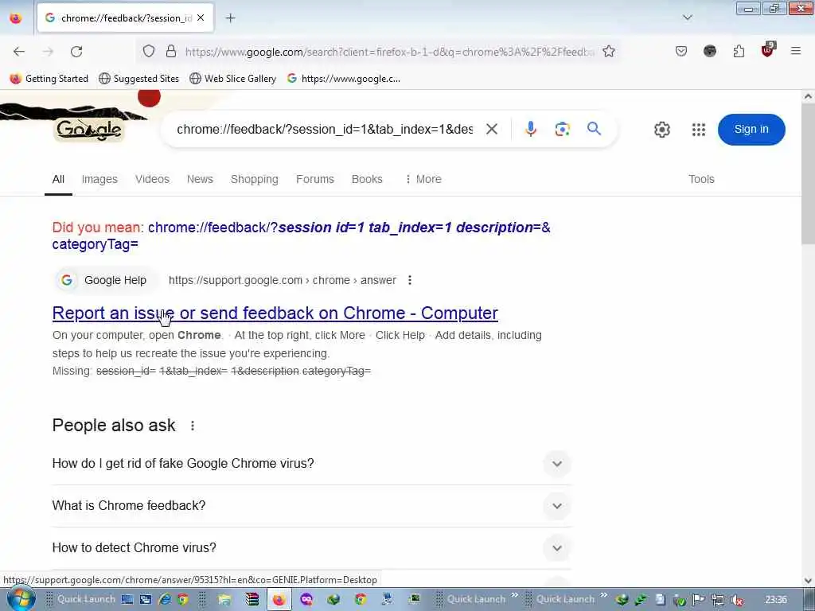Screen dimensions: 815x611
Task: Click the blue Sign in button
Action: pyautogui.click(x=751, y=130)
